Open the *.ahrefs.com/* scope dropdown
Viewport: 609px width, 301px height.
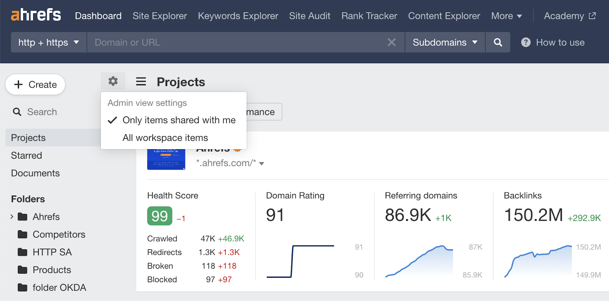(261, 164)
